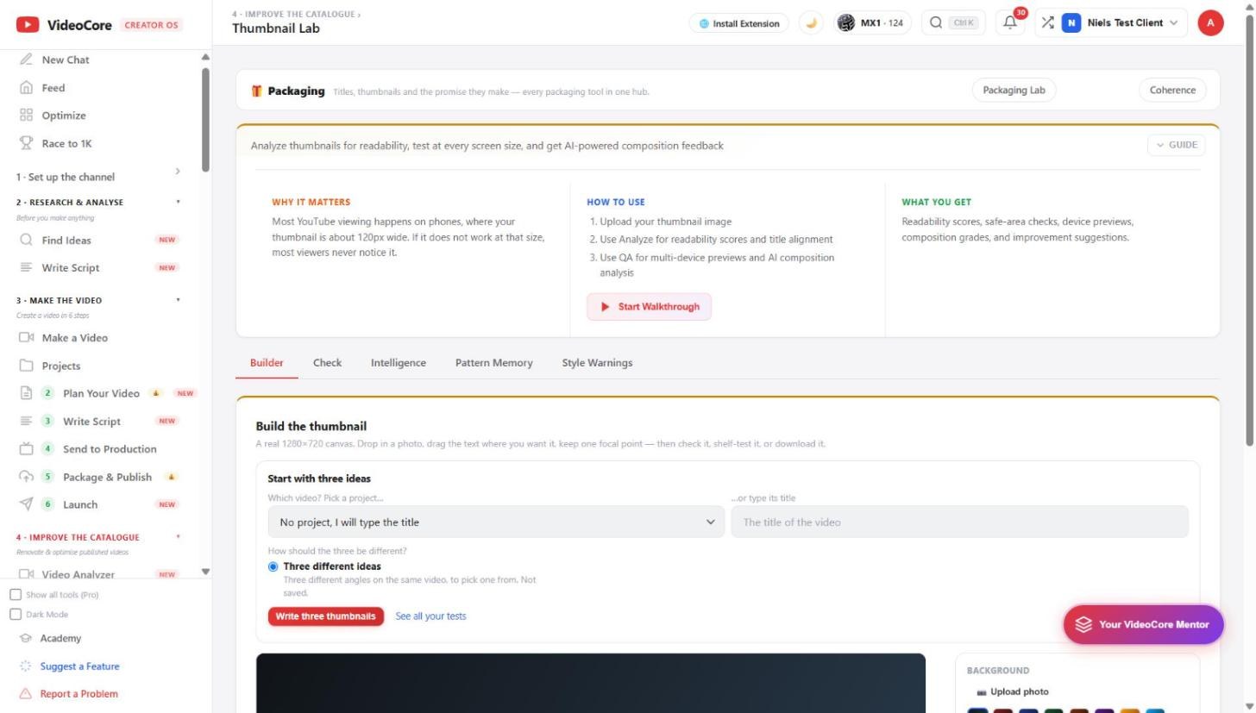
Task: Click the Coherence button
Action: point(1172,90)
